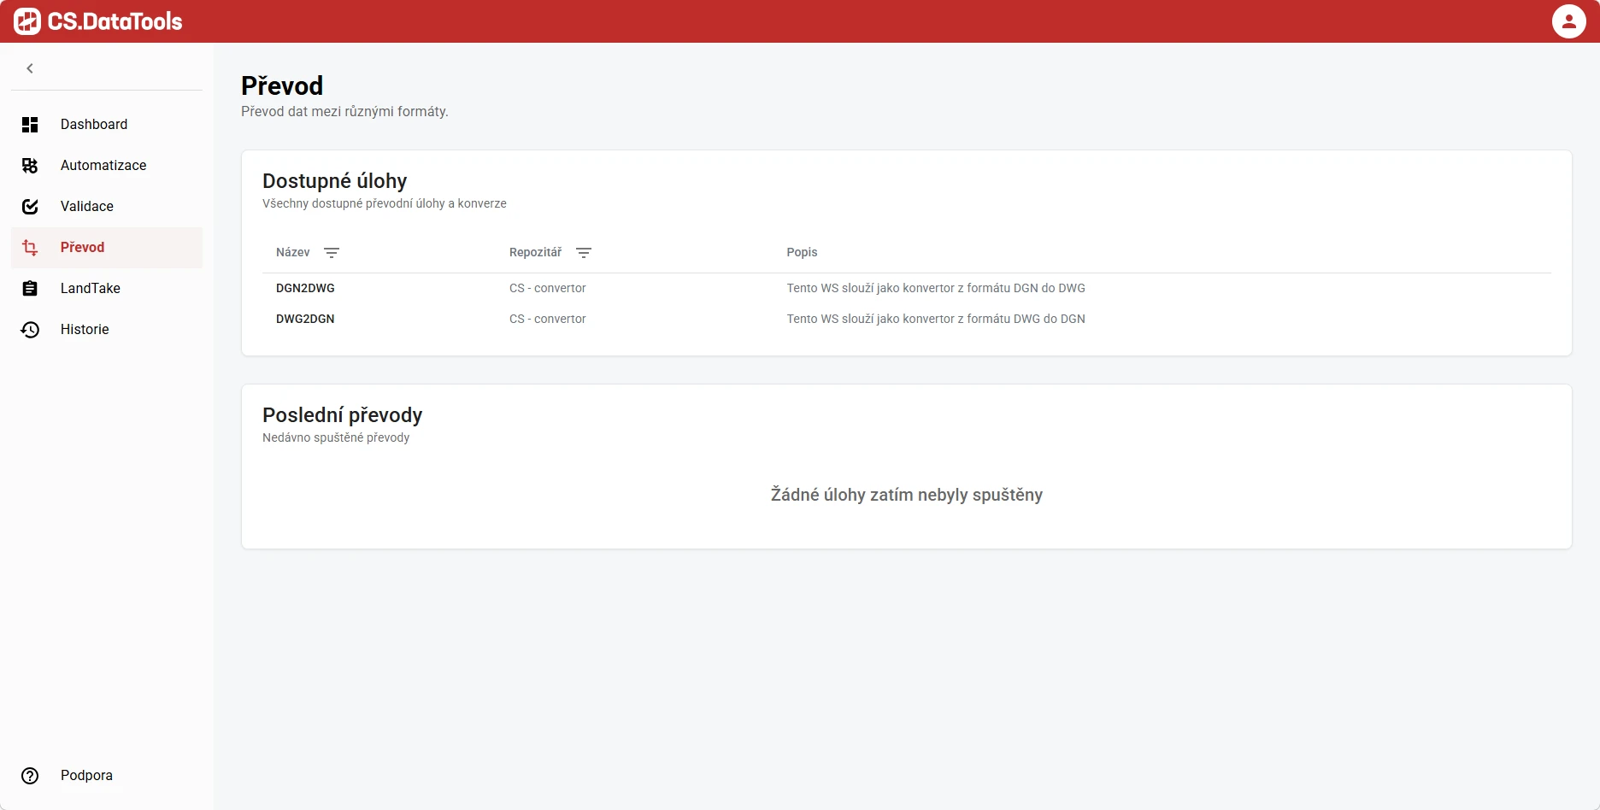1600x810 pixels.
Task: Click the Automatizace sidebar icon
Action: (30, 166)
